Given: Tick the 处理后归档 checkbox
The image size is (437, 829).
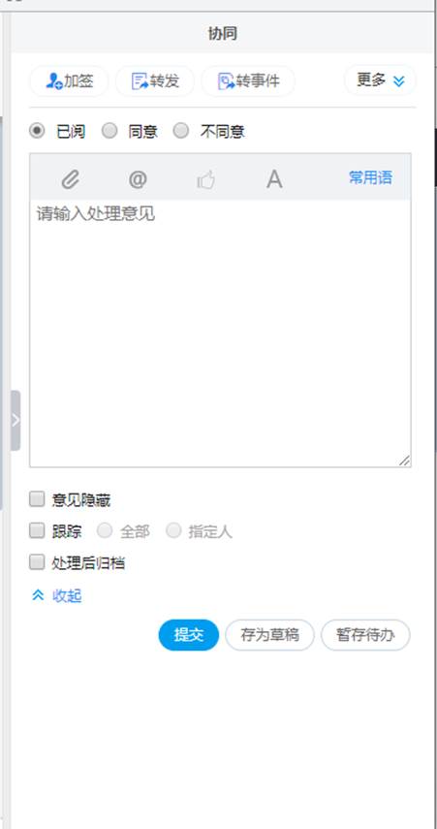Looking at the screenshot, I should 37,562.
